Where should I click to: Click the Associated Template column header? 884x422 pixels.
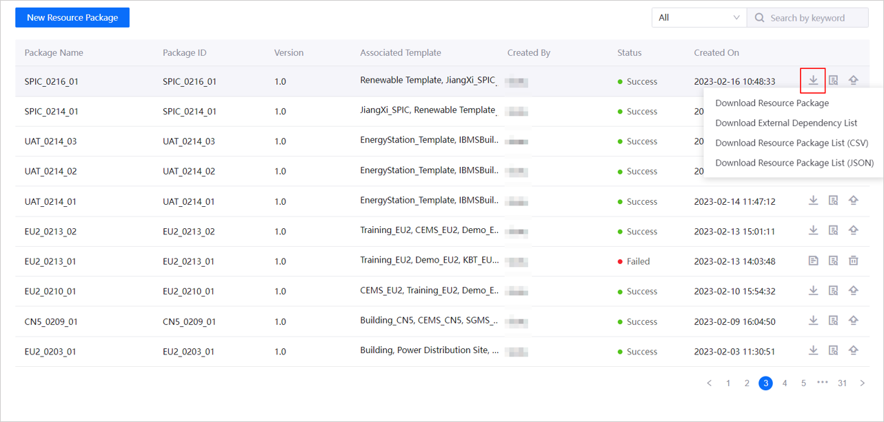click(401, 52)
